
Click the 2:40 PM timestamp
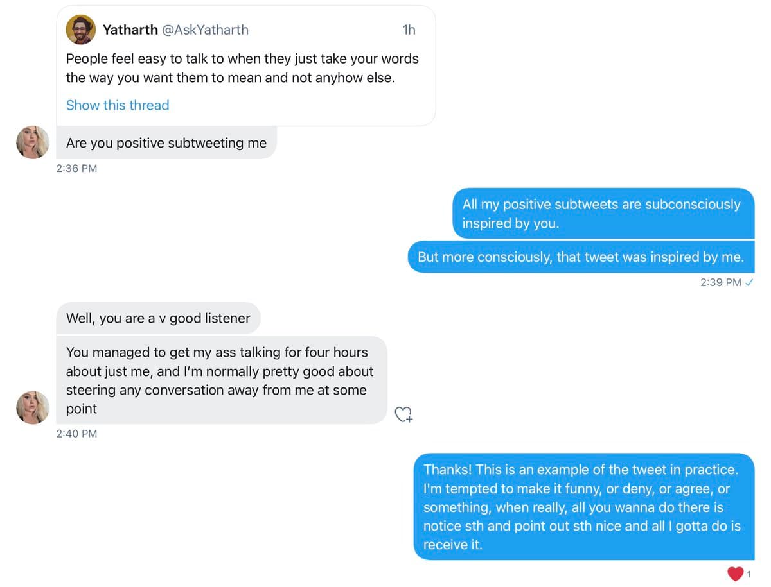tap(77, 434)
